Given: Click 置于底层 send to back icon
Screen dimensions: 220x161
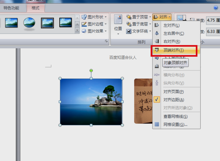Looking at the screenshot, I should (x=129, y=24).
